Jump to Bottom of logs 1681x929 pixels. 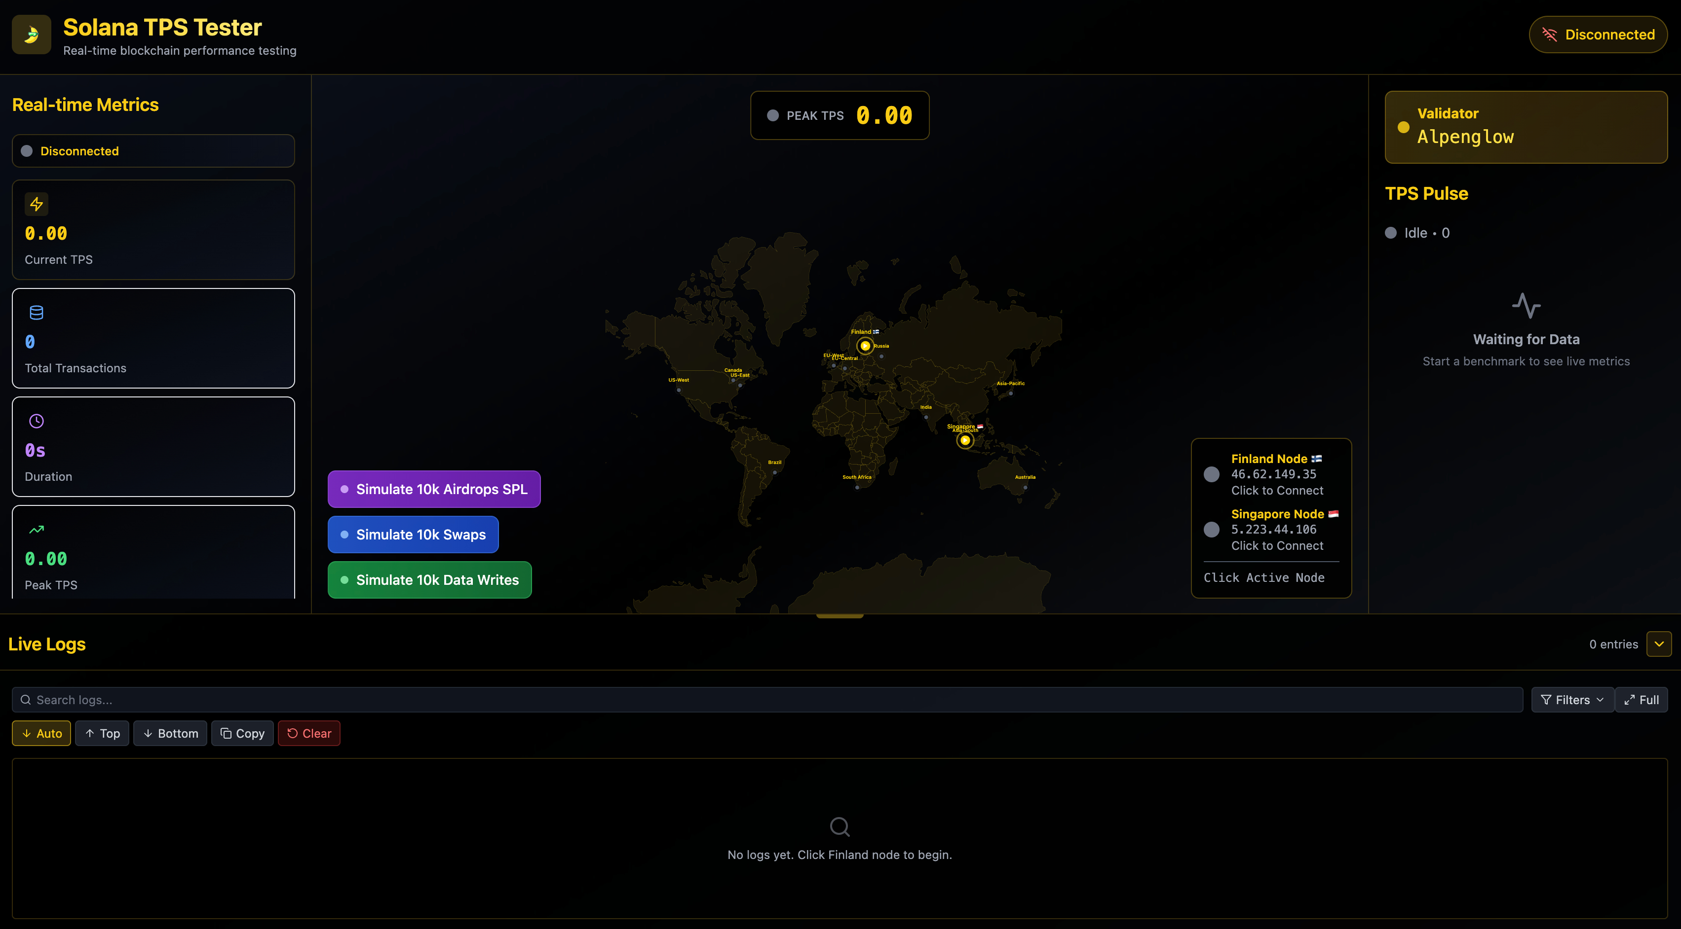pos(170,733)
